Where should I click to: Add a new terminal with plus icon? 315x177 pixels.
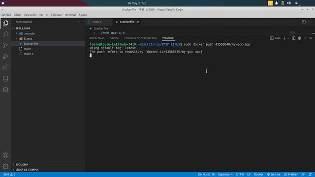[284, 38]
